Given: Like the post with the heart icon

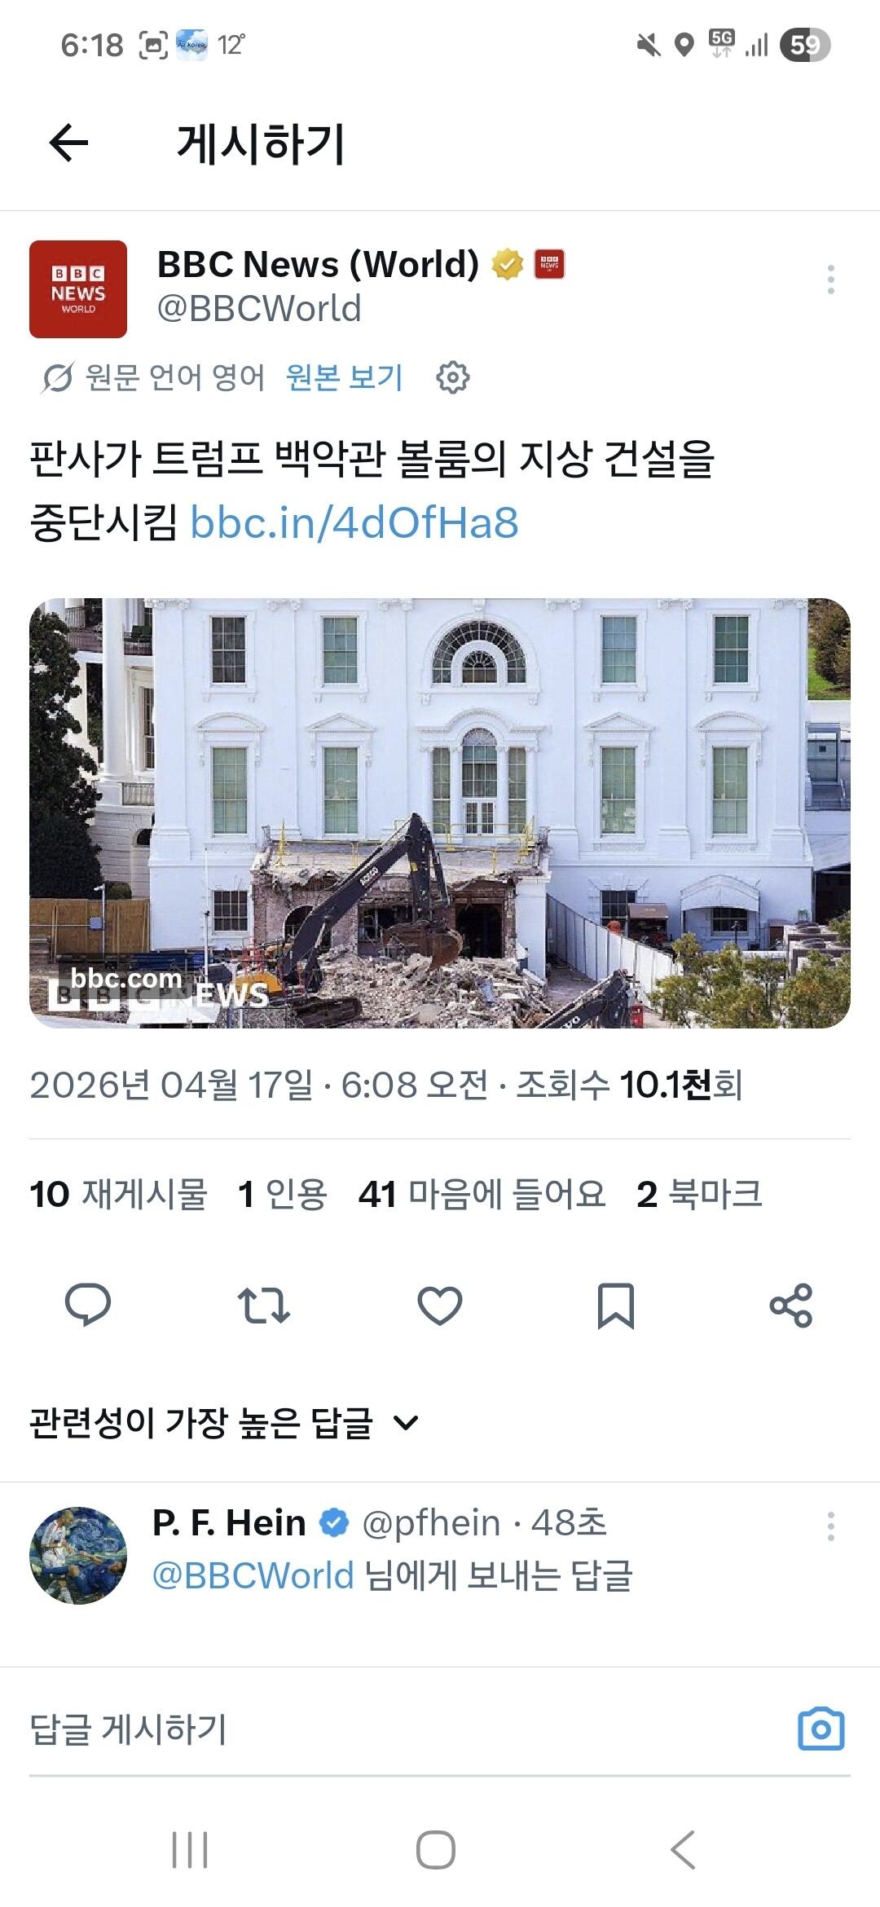Looking at the screenshot, I should (x=440, y=1305).
